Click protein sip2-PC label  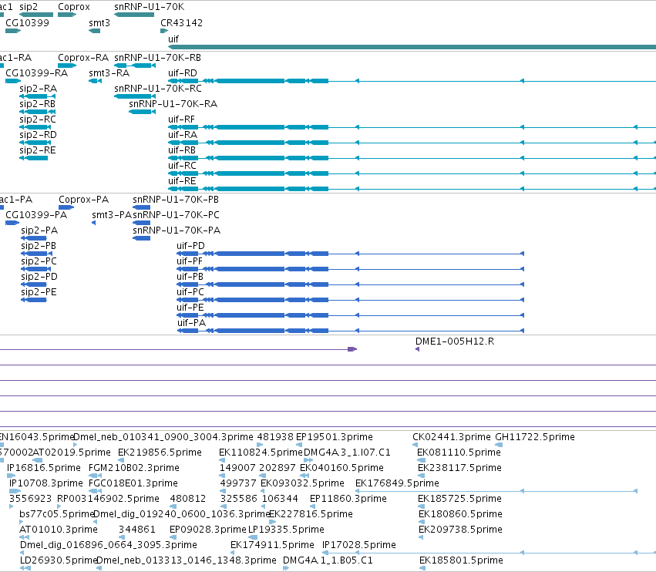coord(39,261)
